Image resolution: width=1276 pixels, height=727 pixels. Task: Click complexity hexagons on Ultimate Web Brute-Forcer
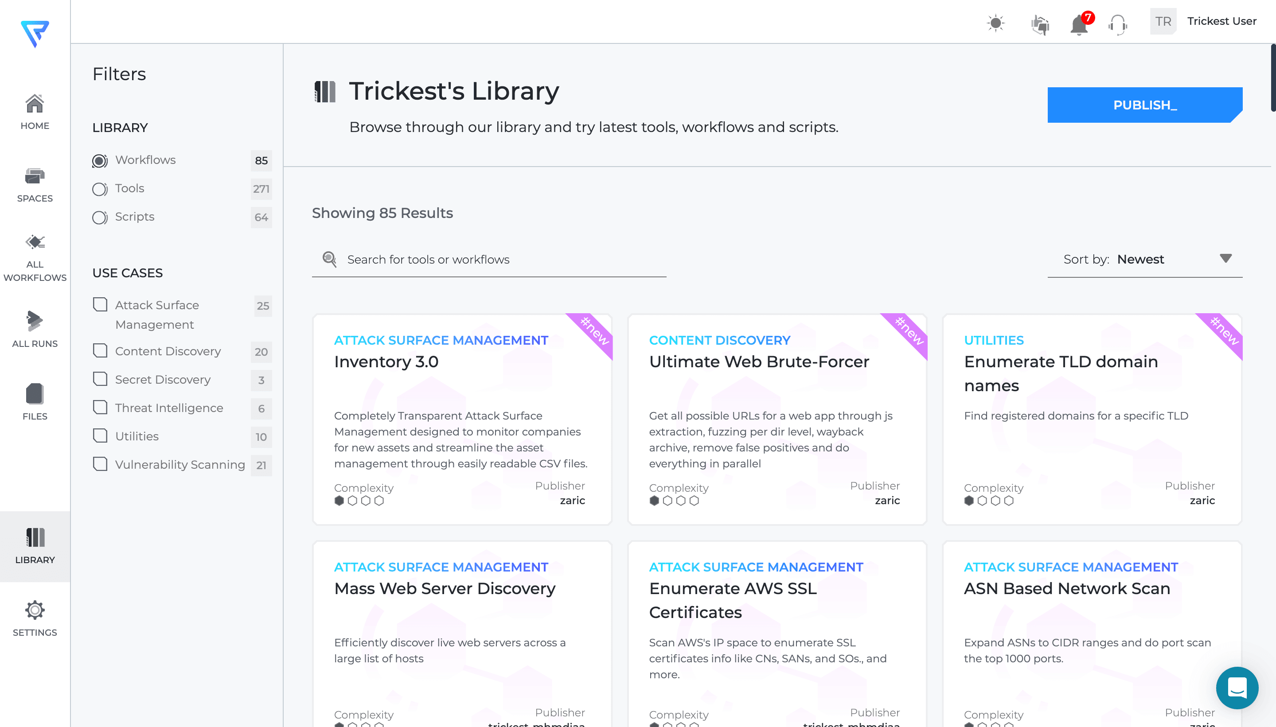pyautogui.click(x=674, y=501)
